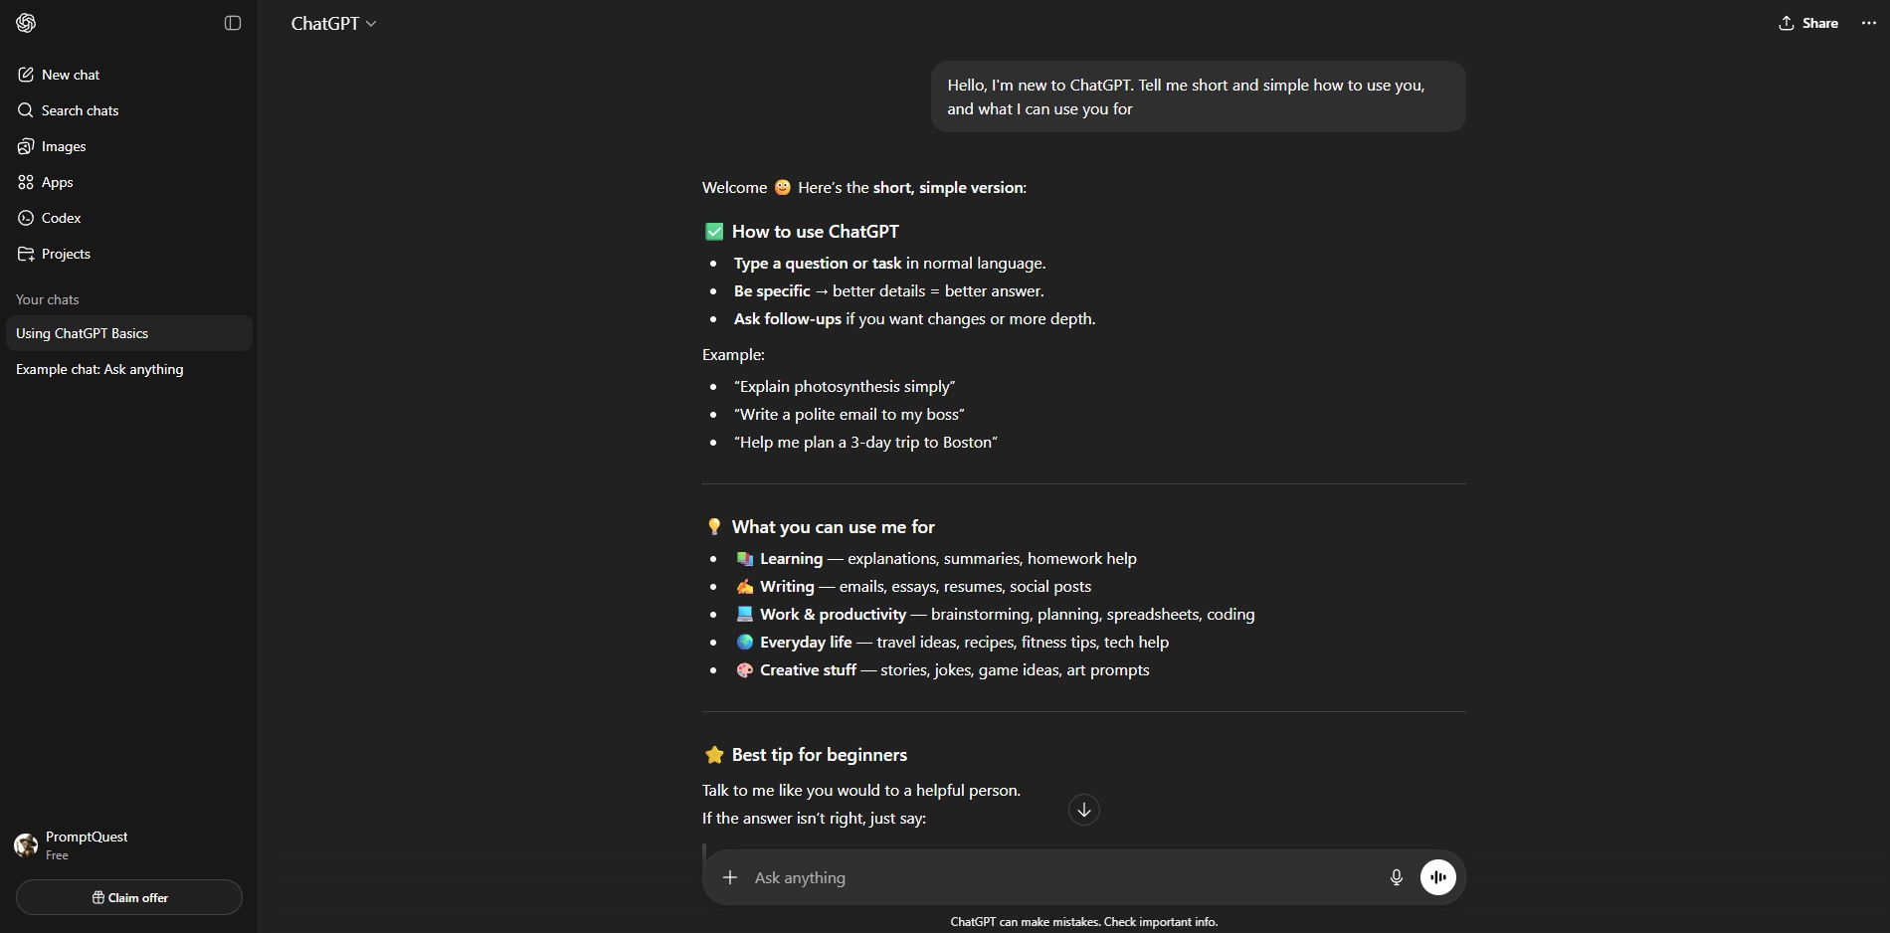Viewport: 1890px width, 933px height.
Task: Click the plus attachment button
Action: (730, 877)
